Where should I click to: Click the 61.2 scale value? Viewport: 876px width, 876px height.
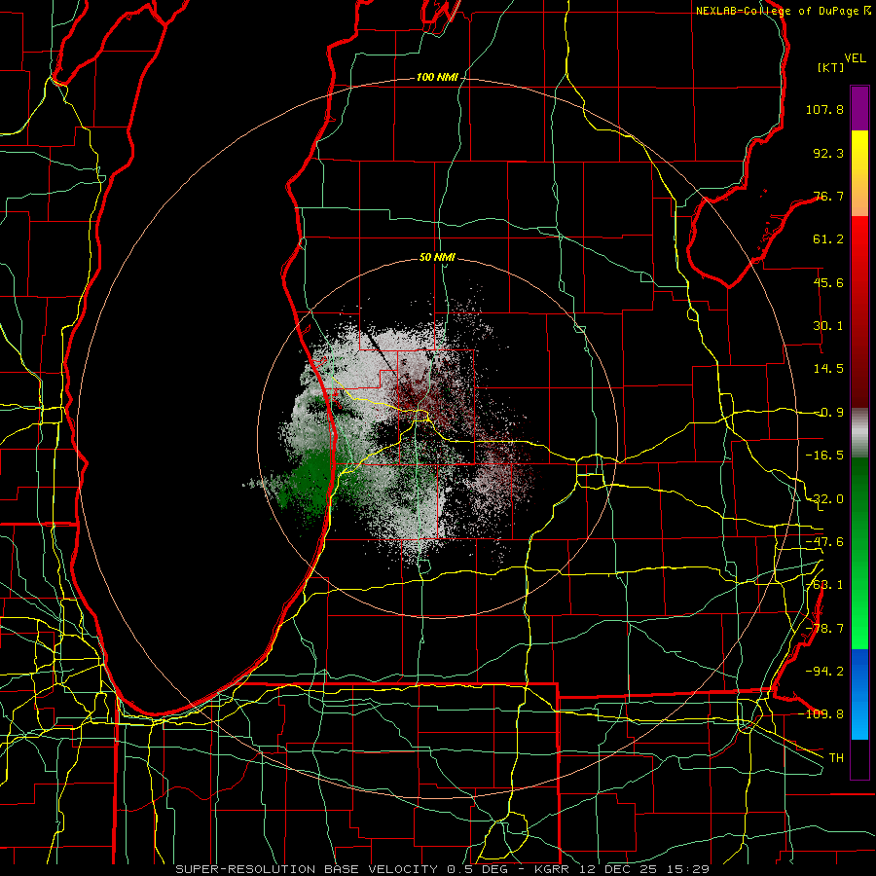(828, 239)
